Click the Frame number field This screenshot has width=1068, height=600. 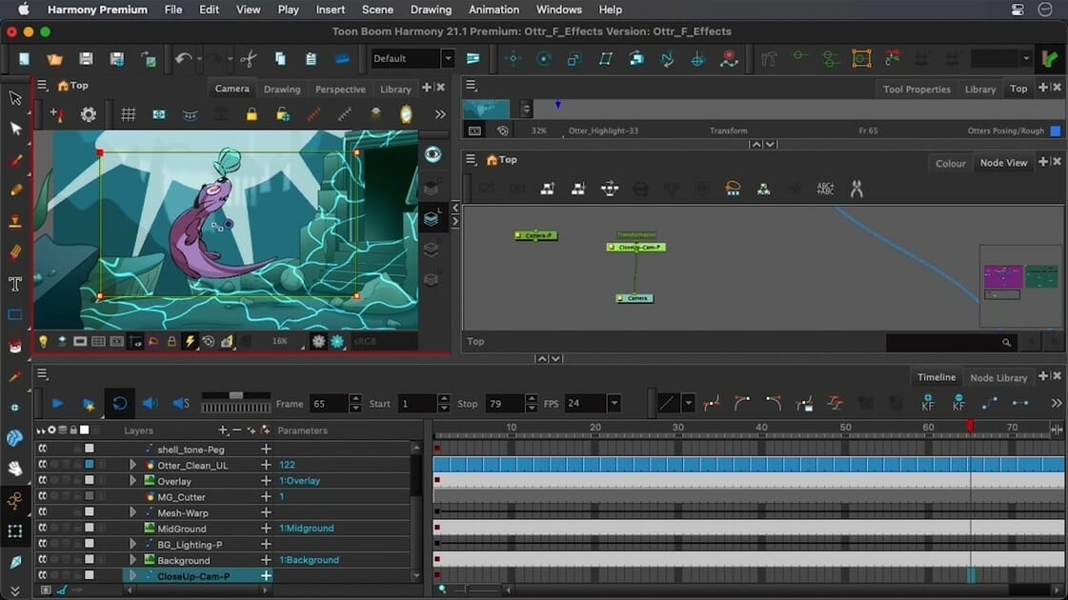[329, 403]
